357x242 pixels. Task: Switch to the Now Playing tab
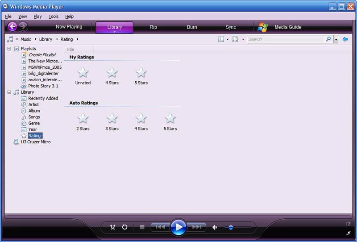coord(69,27)
